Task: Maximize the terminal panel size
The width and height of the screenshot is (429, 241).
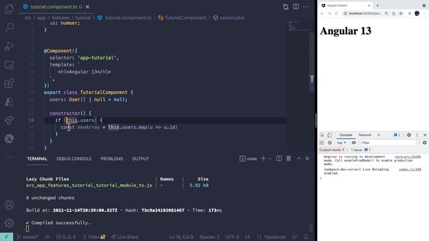Action: (298, 159)
